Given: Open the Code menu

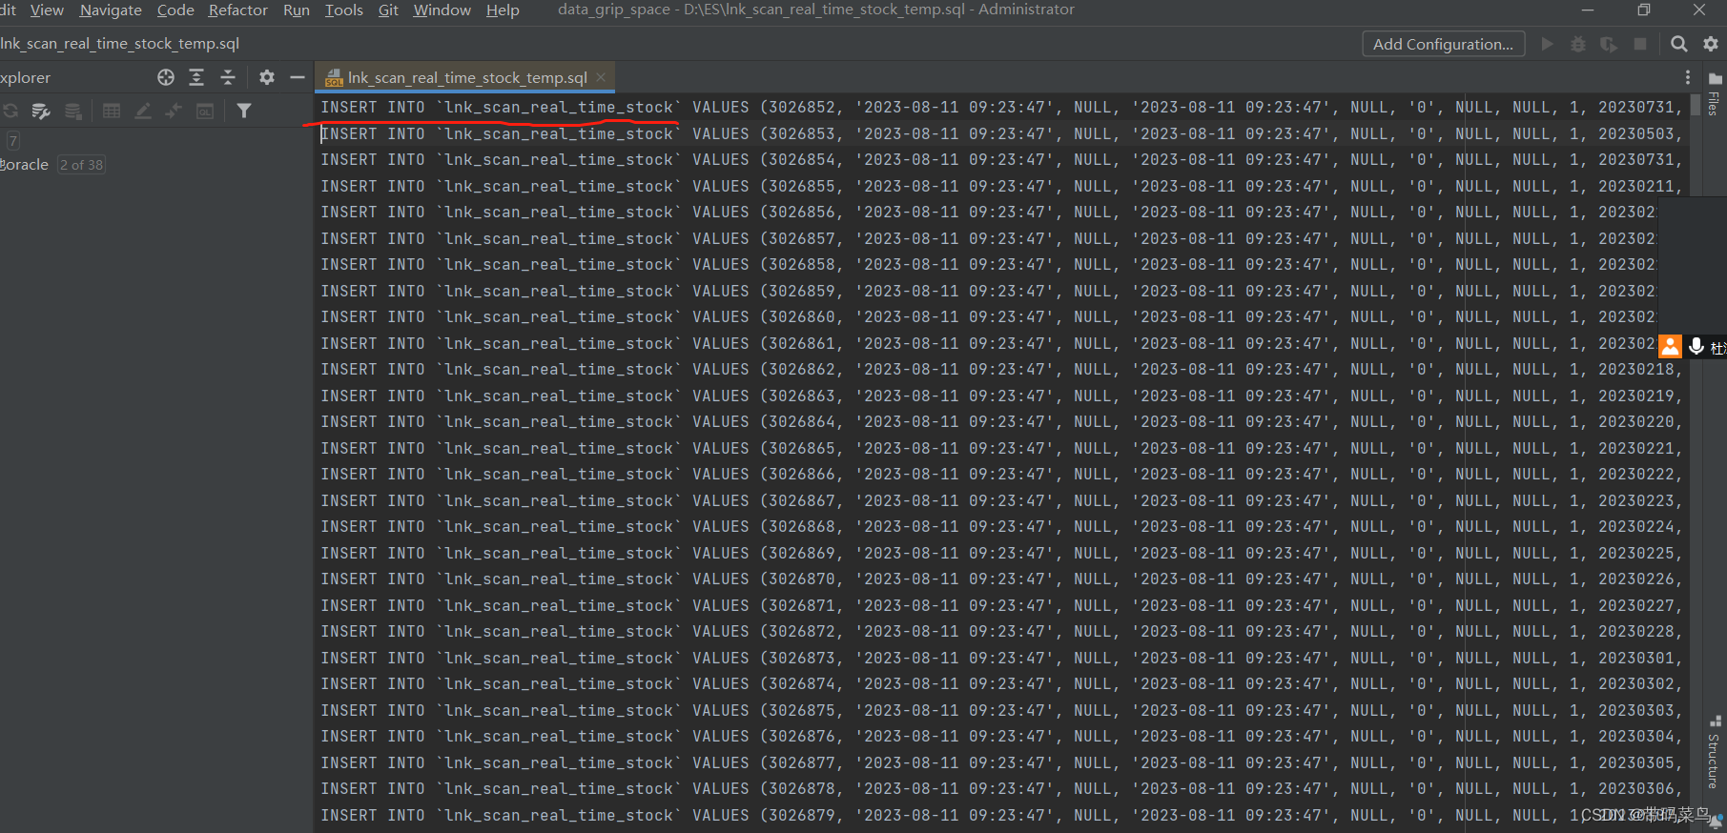Looking at the screenshot, I should (x=175, y=10).
